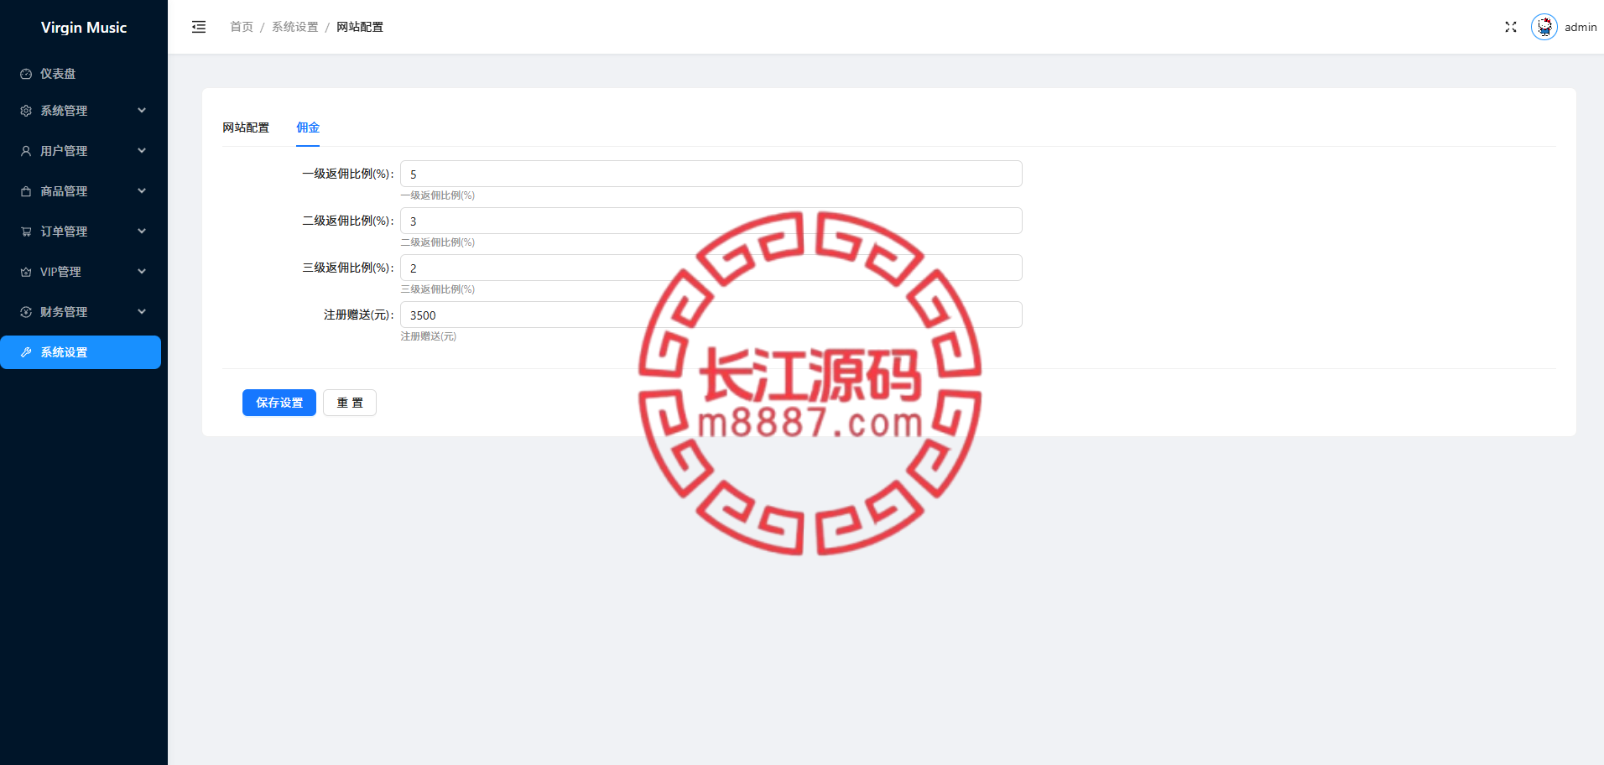Click the 重置 button

point(350,403)
